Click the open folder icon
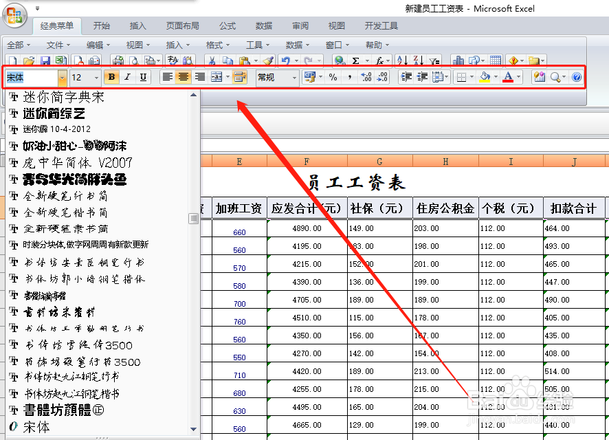609x440 pixels. [x=29, y=60]
